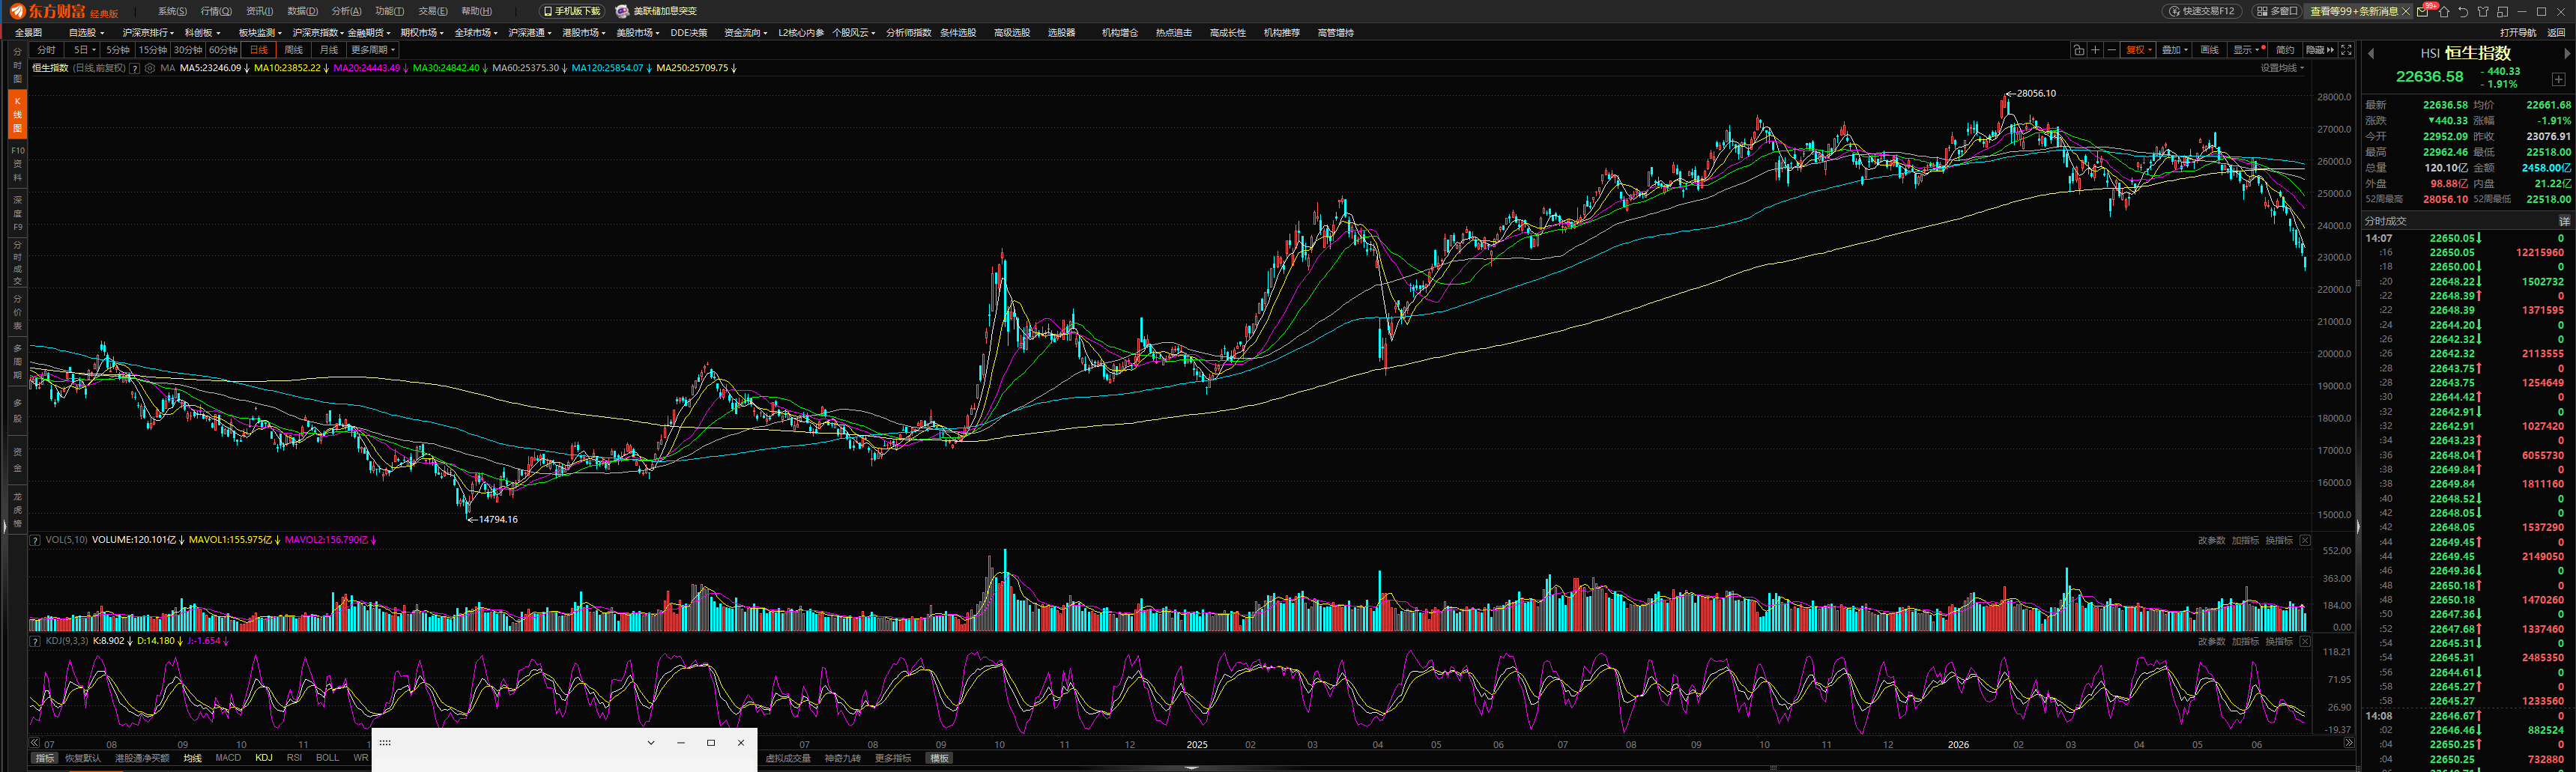Unlock the chart with the padlock icon
The image size is (2576, 772).
click(2079, 50)
